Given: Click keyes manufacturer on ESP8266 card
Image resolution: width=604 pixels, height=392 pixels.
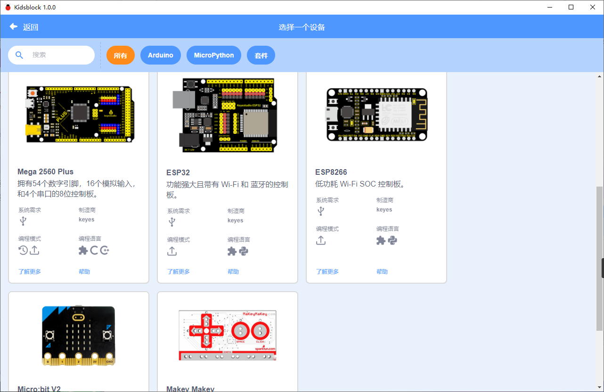Looking at the screenshot, I should (384, 210).
